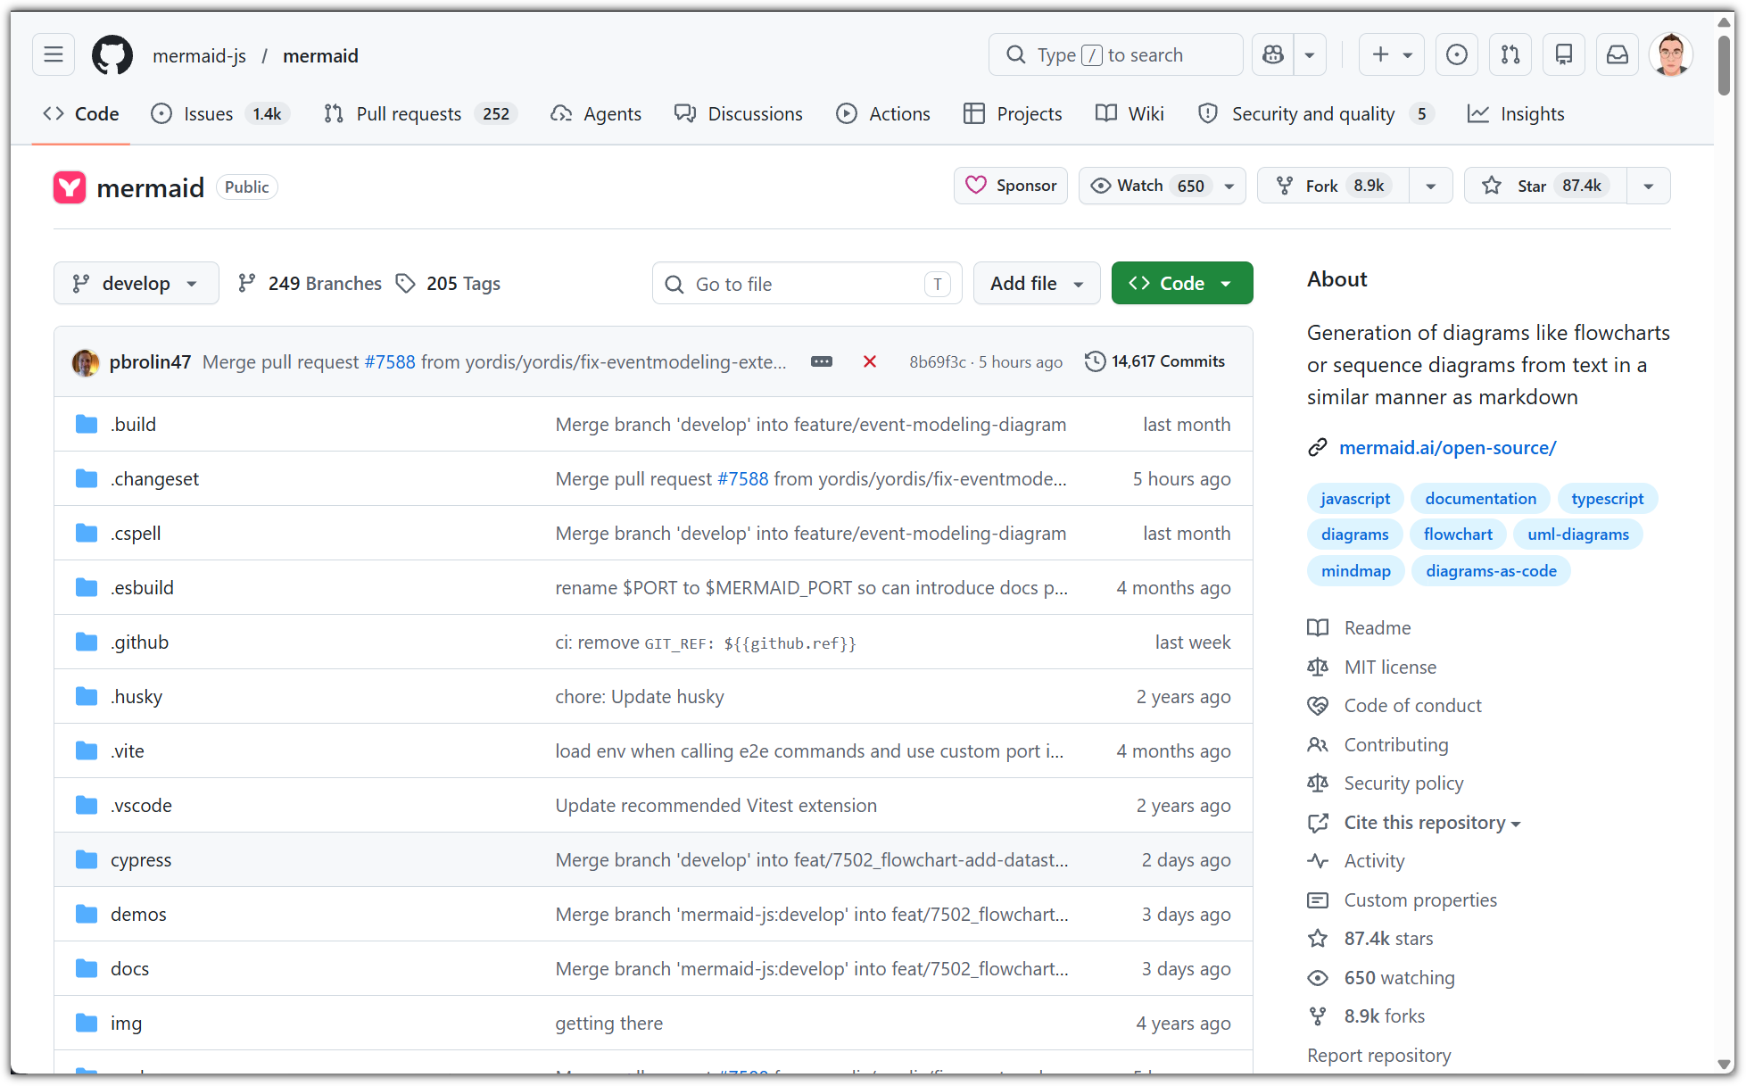Image resolution: width=1746 pixels, height=1086 pixels.
Task: Open the pull requests shortcut icon in header
Action: (x=1510, y=55)
